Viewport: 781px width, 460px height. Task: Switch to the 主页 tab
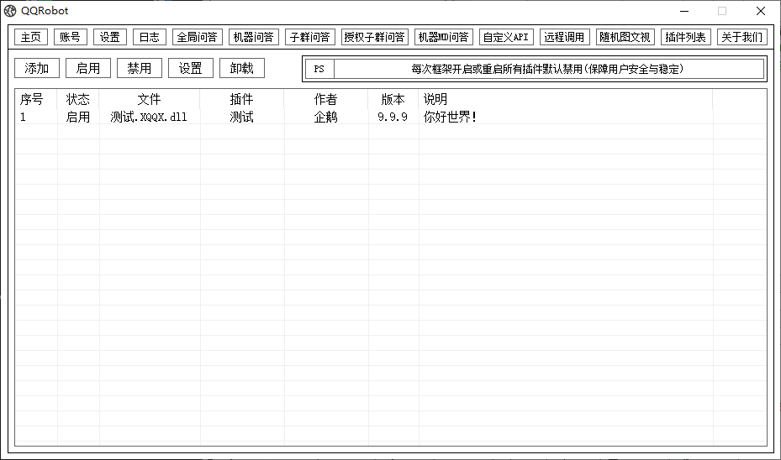[x=31, y=37]
